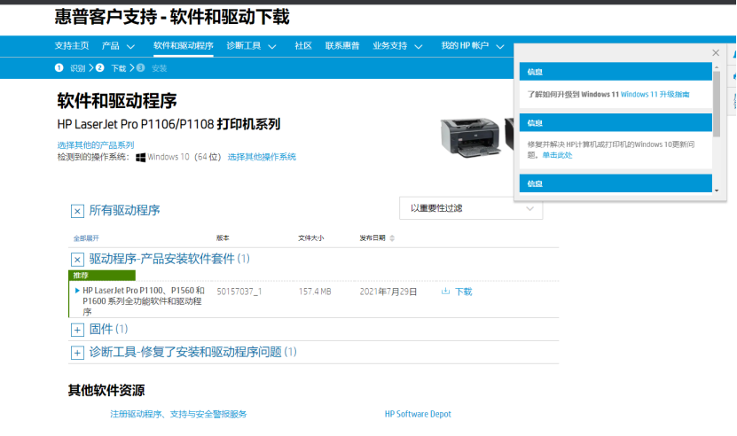Expand the 产品 dropdown chevron
The width and height of the screenshot is (737, 436).
pos(130,46)
